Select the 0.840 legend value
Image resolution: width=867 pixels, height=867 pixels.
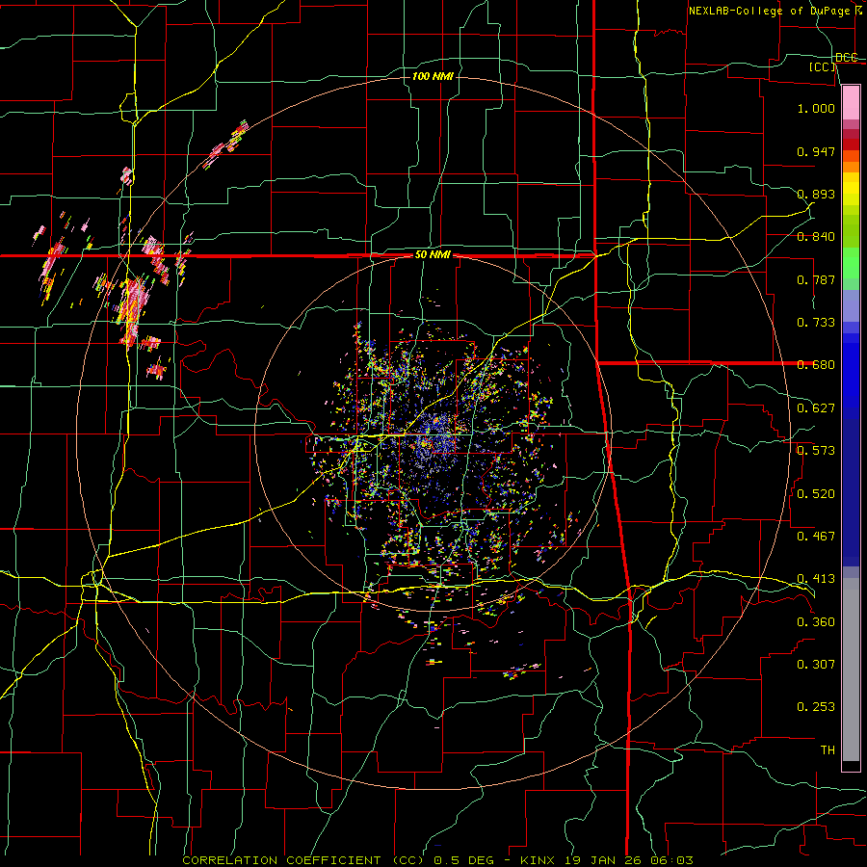pos(816,237)
